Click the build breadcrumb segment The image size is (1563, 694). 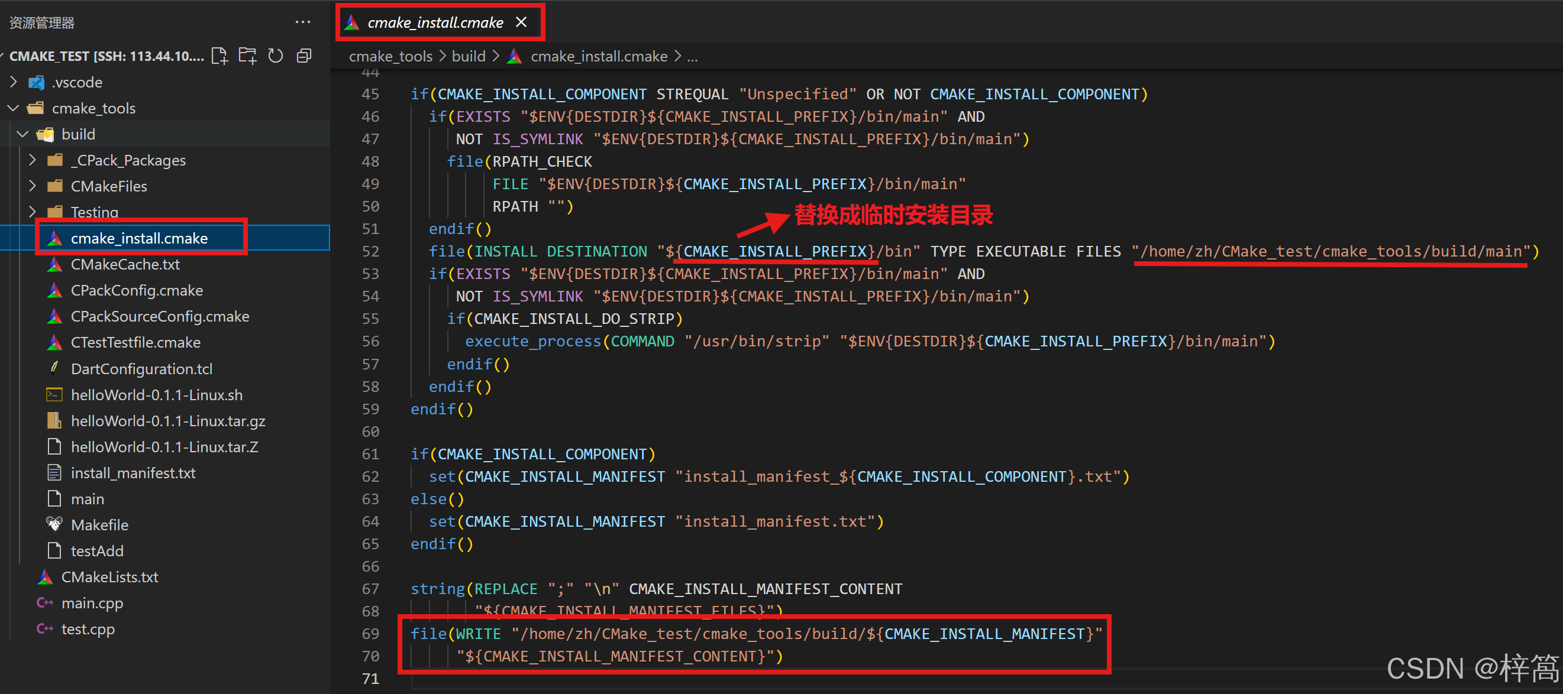pyautogui.click(x=469, y=56)
